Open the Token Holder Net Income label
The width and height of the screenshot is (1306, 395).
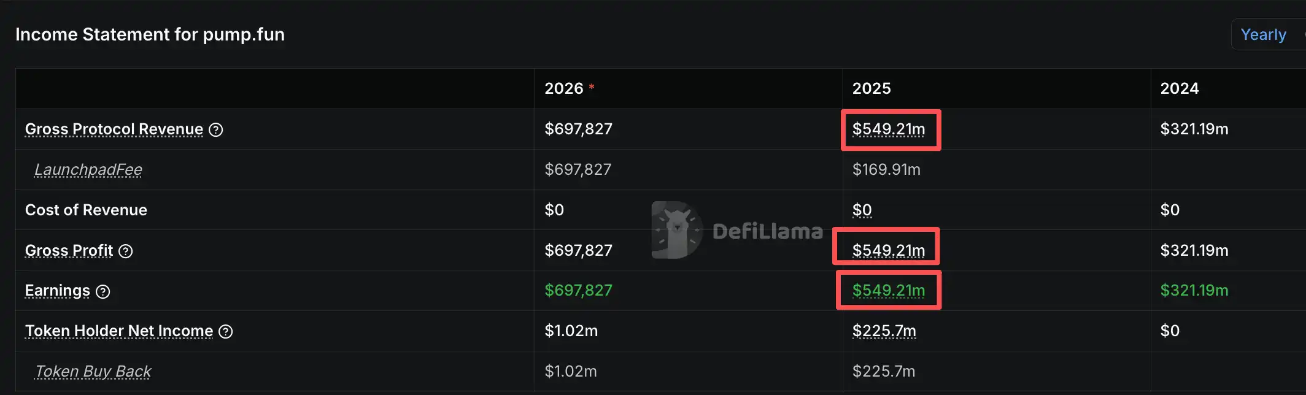point(119,331)
